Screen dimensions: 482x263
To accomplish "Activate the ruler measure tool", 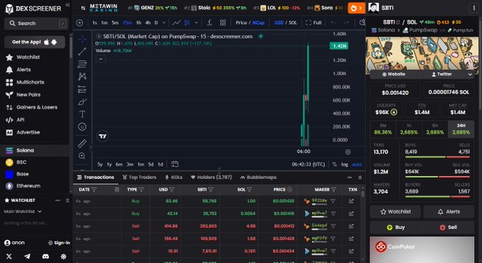I will coord(82,143).
